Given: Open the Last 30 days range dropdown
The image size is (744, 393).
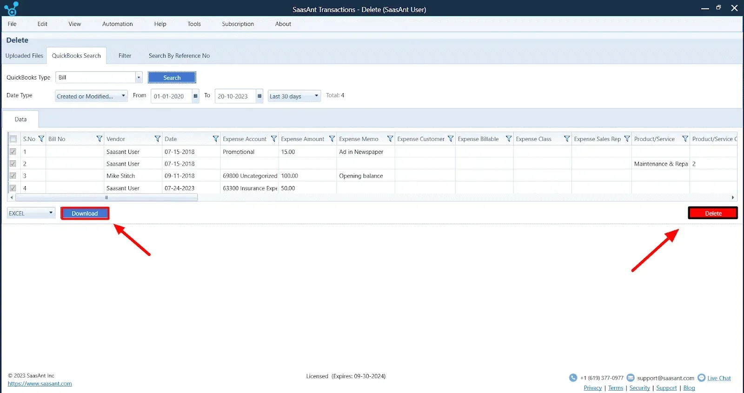Looking at the screenshot, I should [x=294, y=96].
